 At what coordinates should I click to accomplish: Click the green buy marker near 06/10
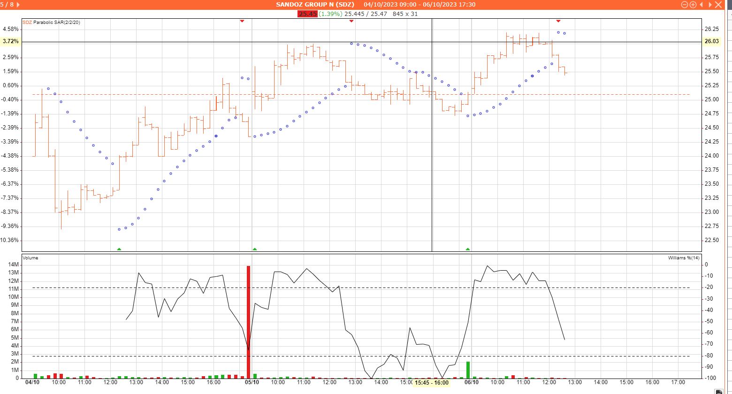pyautogui.click(x=468, y=249)
